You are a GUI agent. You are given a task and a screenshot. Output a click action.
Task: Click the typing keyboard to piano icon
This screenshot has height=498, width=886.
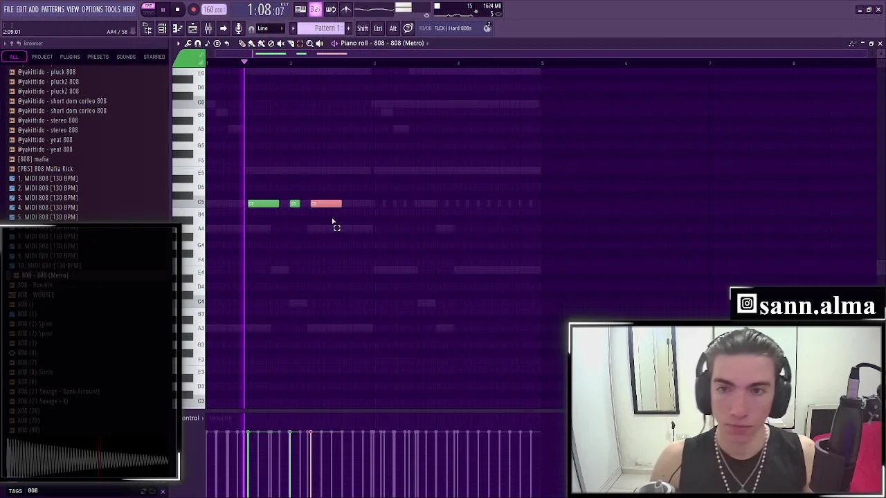[300, 9]
